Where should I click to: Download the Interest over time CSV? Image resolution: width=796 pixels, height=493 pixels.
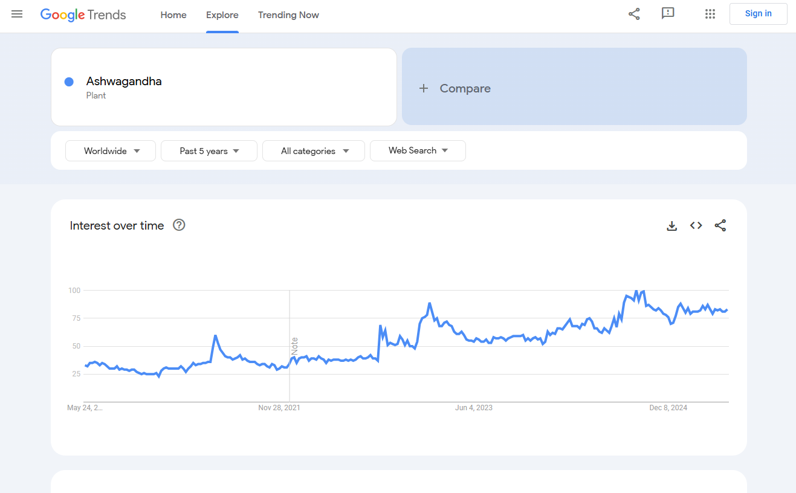[671, 226]
